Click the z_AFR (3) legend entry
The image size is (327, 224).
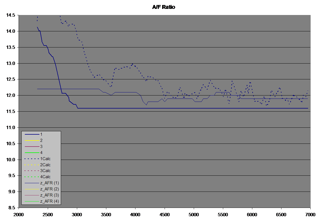[x=49, y=195]
